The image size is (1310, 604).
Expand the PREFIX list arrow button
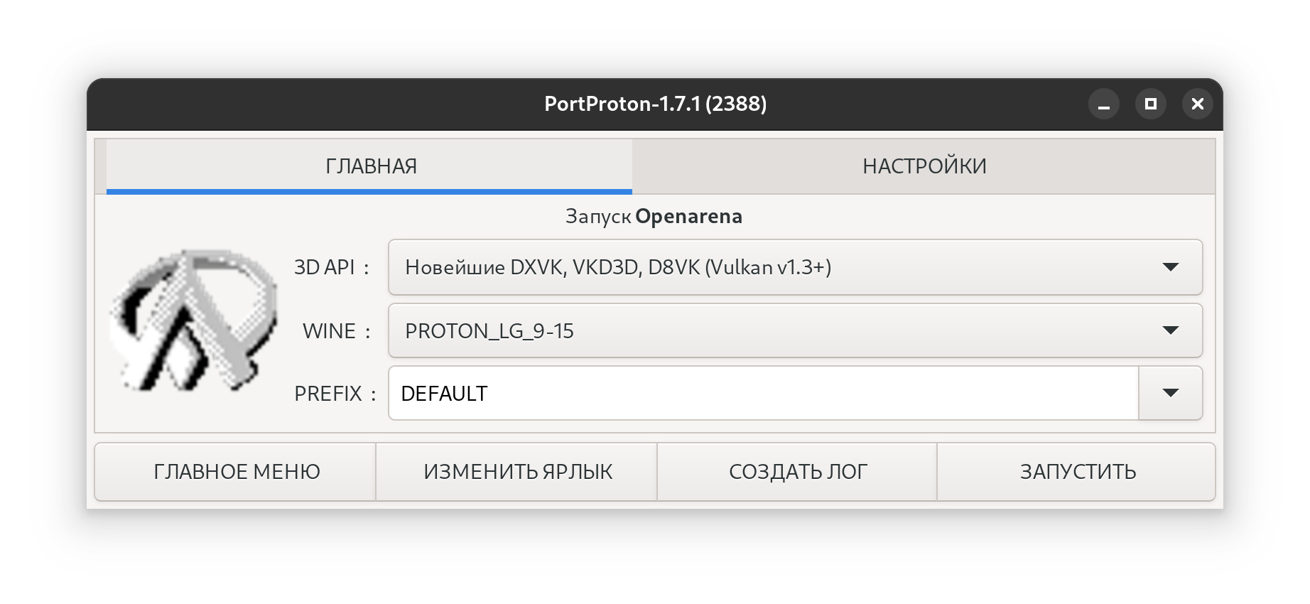(x=1171, y=393)
